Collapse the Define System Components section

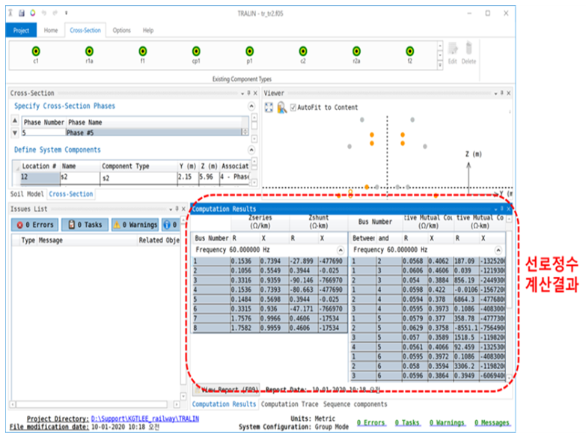pos(251,150)
